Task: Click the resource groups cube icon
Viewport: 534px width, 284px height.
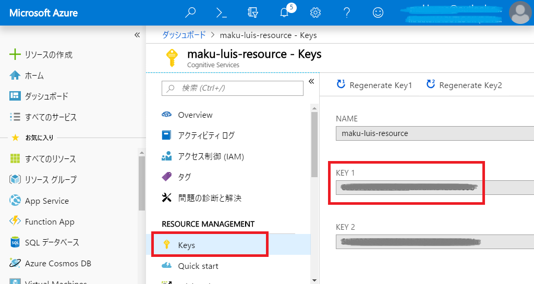Action: click(15, 179)
